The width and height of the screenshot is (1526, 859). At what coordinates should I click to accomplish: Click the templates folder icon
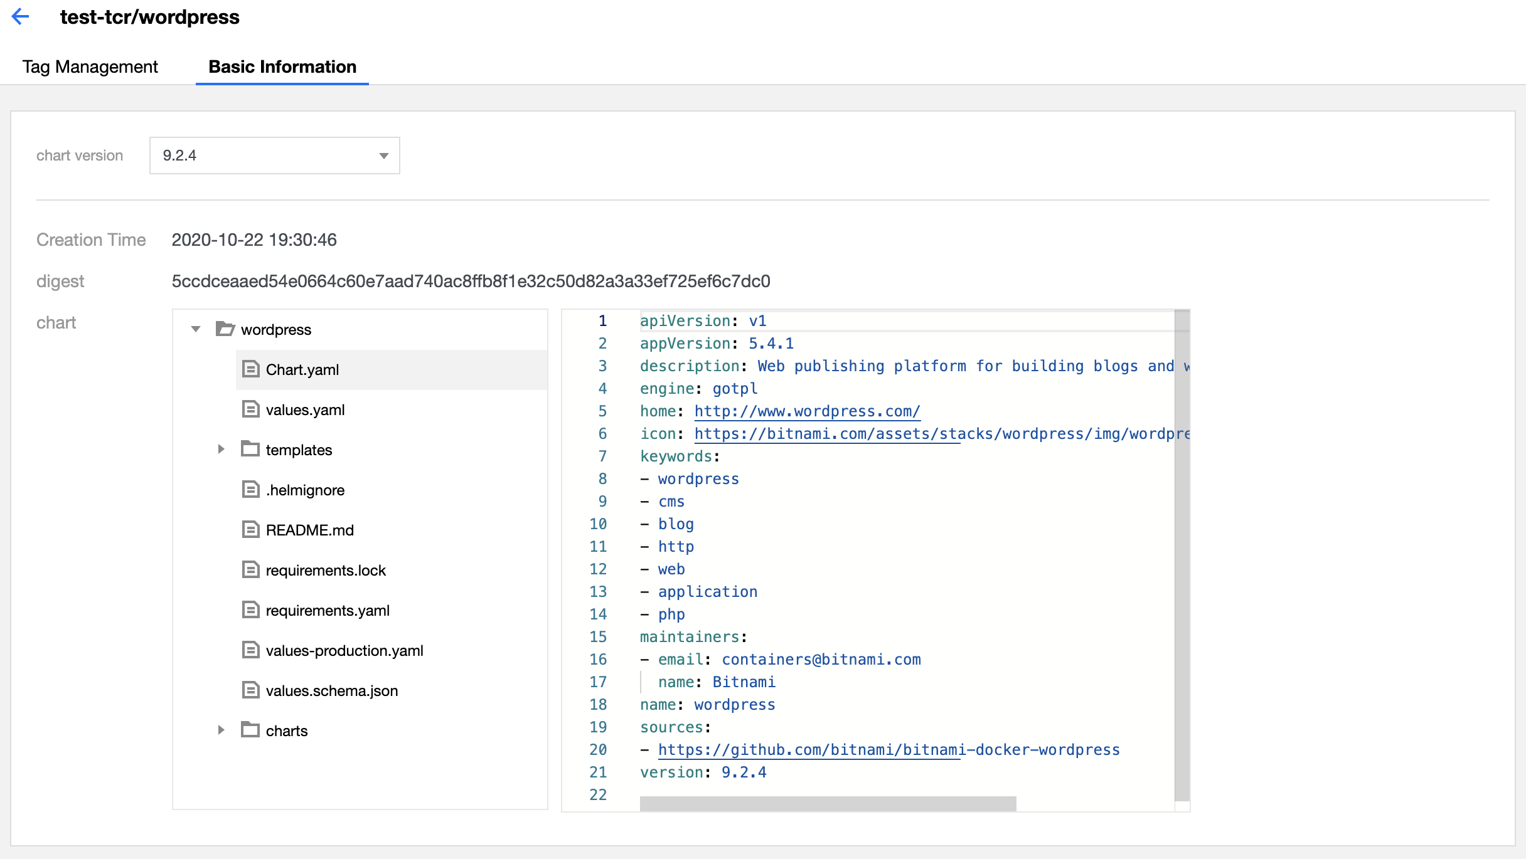(250, 449)
